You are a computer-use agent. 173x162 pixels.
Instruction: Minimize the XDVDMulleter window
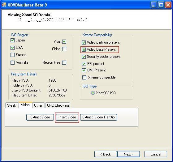tap(154, 5)
